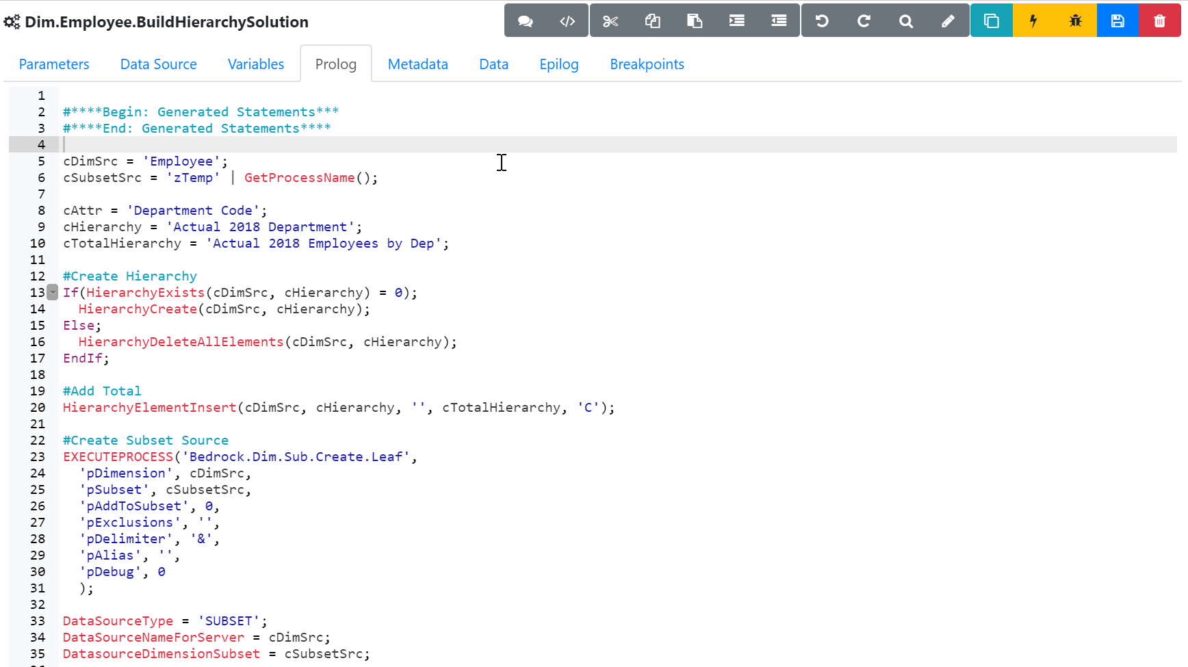The width and height of the screenshot is (1188, 667).
Task: Open search with the magnifier icon
Action: [906, 21]
